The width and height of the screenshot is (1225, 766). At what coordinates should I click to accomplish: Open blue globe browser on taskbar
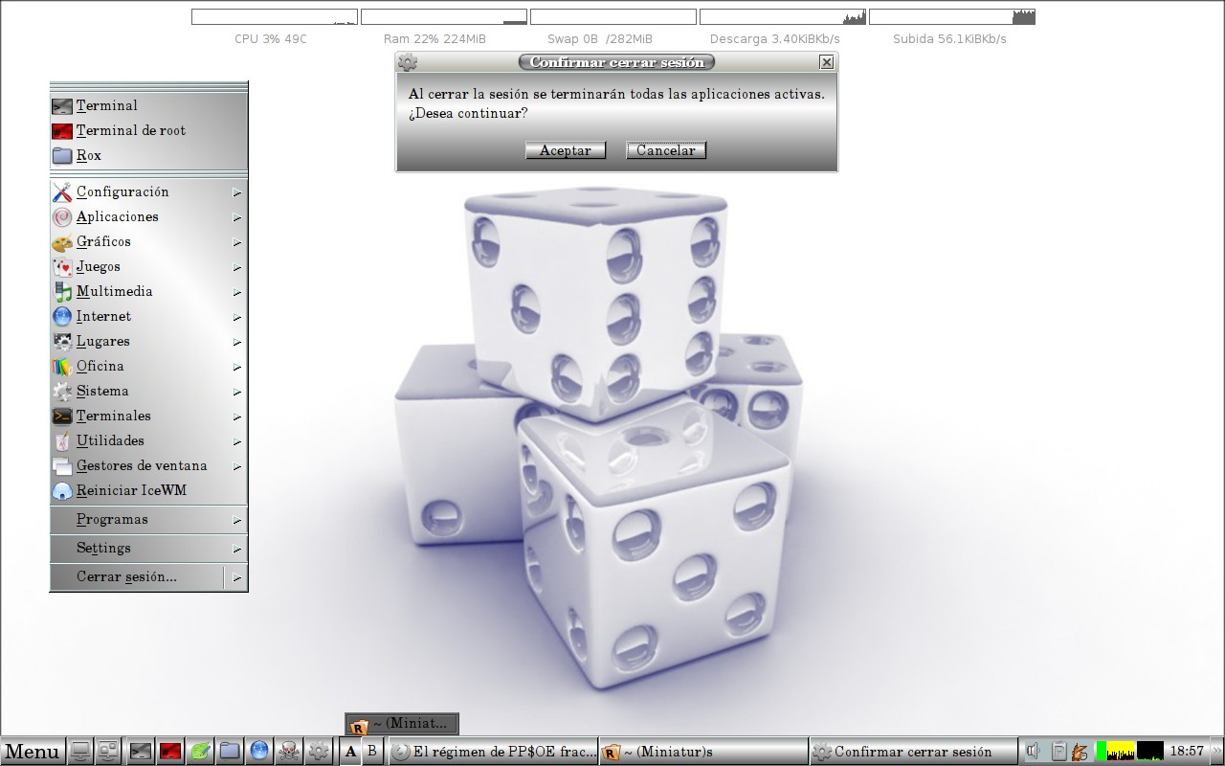(x=259, y=752)
